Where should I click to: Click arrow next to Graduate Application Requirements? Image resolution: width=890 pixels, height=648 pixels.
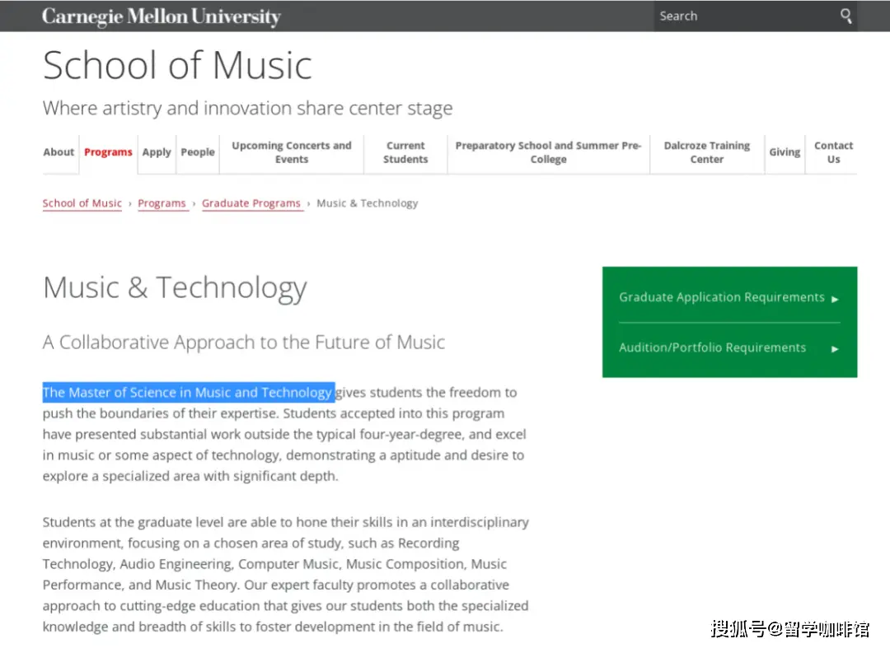click(x=835, y=299)
